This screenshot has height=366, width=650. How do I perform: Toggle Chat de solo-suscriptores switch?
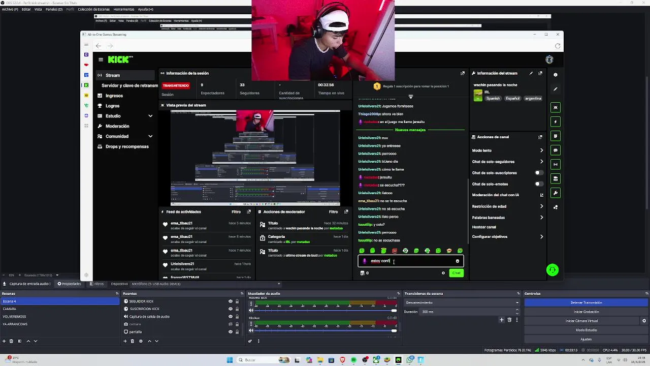click(538, 173)
